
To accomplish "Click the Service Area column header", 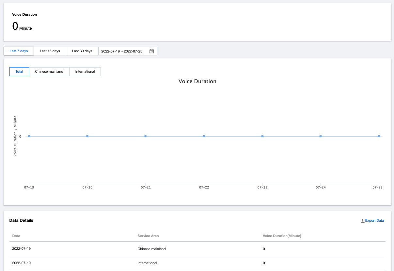I will pos(148,236).
